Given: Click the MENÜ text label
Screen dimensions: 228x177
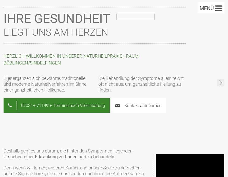Looking at the screenshot, I should [206, 8].
